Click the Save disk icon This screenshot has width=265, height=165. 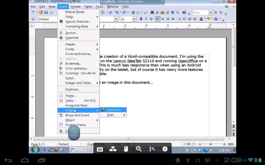(x=46, y=12)
